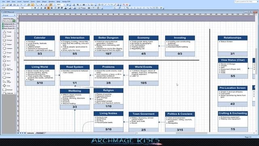The height and width of the screenshot is (146, 259).
Task: Select the Line drawing tool
Action: (105, 5)
